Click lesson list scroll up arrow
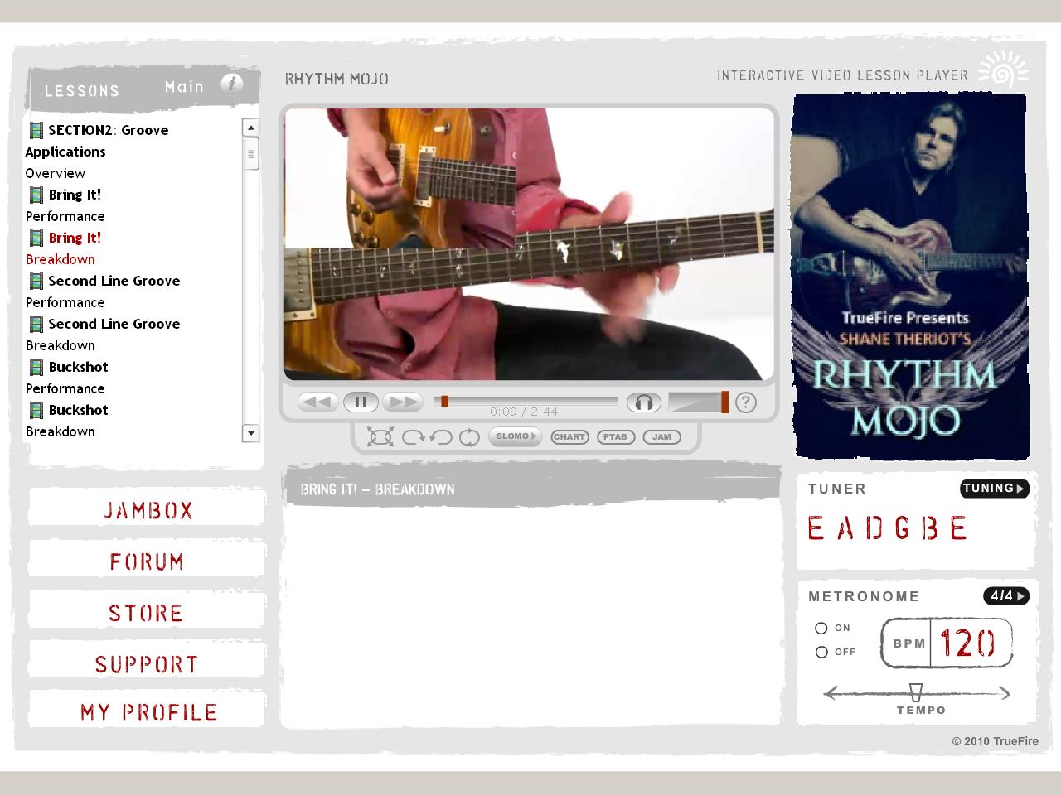This screenshot has height=795, width=1061. pyautogui.click(x=250, y=128)
